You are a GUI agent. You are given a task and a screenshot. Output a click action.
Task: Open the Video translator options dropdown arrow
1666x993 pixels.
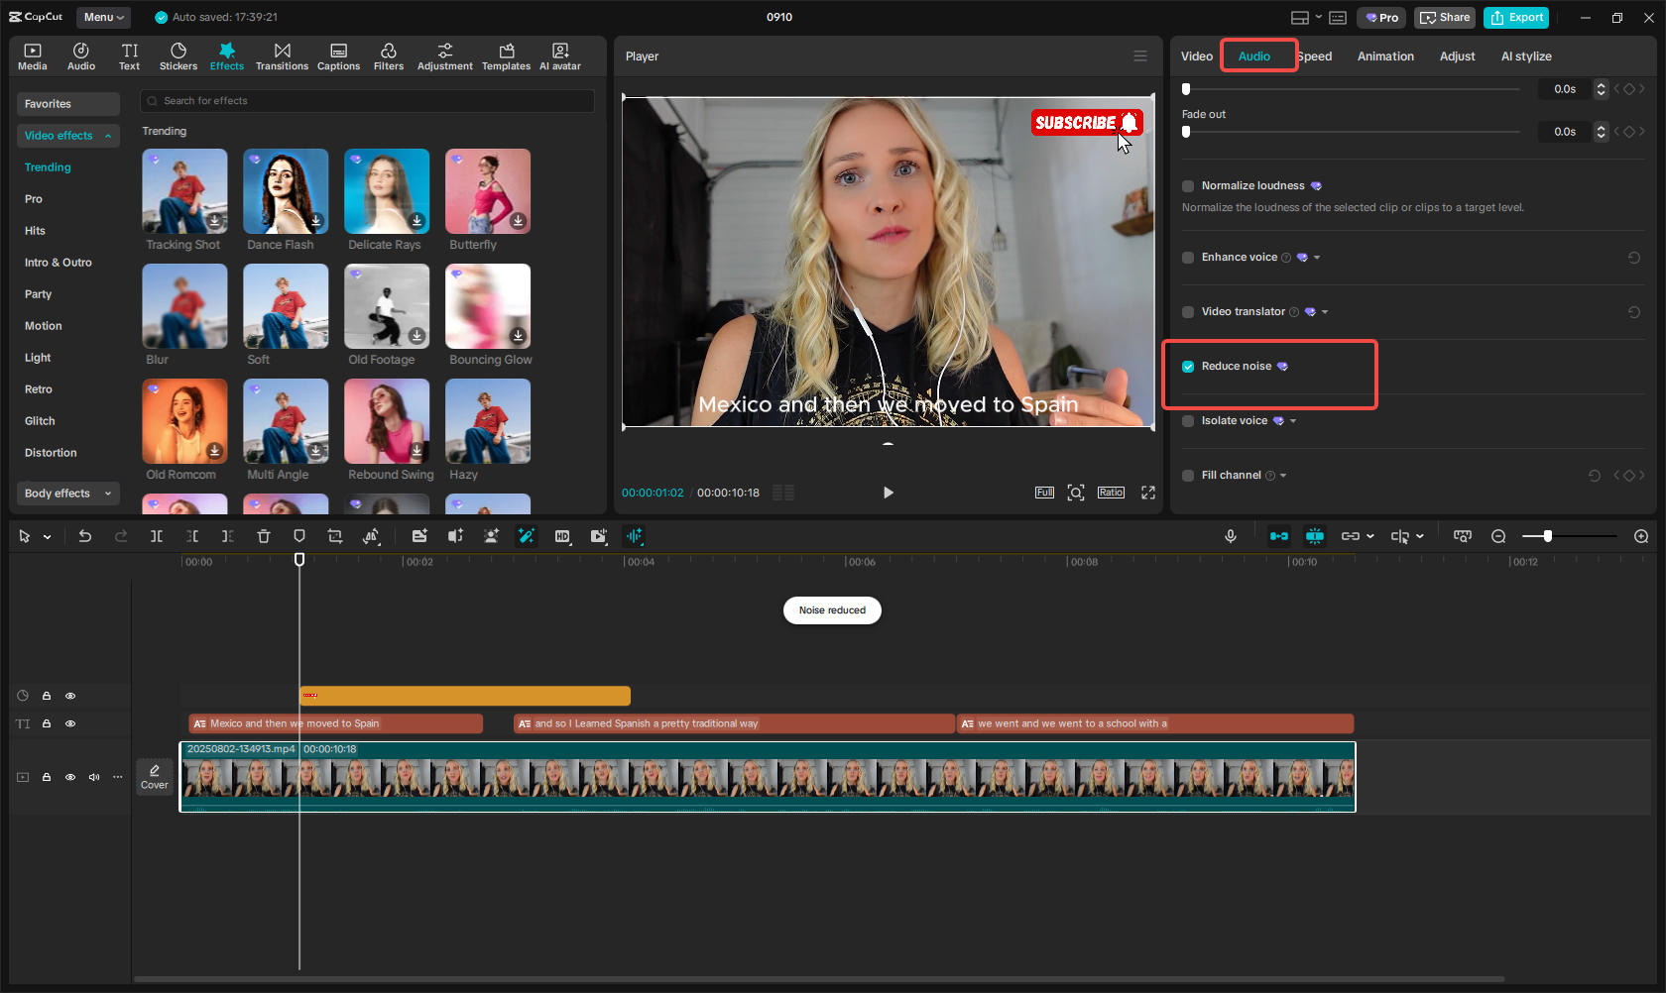[x=1325, y=312]
